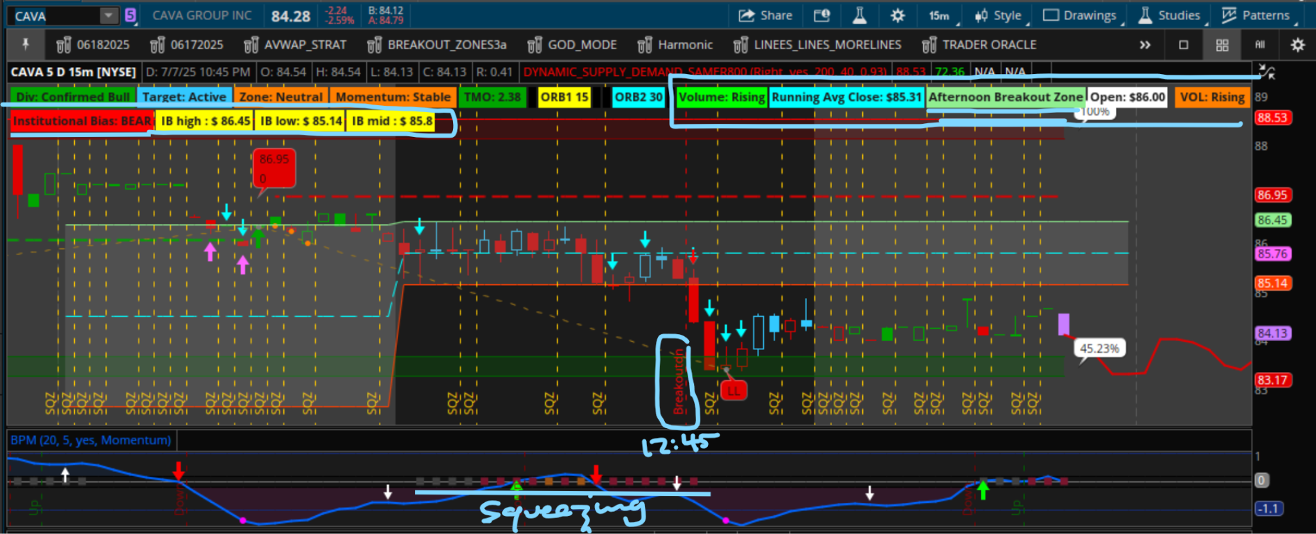Click the Share button
This screenshot has width=1316, height=534.
765,15
